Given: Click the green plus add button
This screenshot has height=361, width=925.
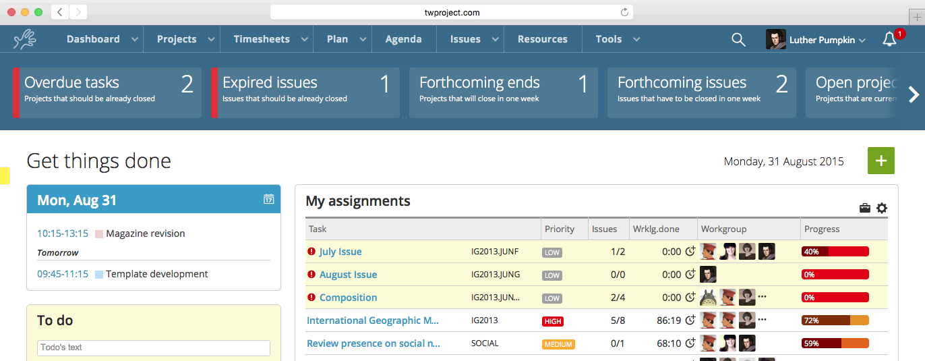Looking at the screenshot, I should pyautogui.click(x=881, y=161).
